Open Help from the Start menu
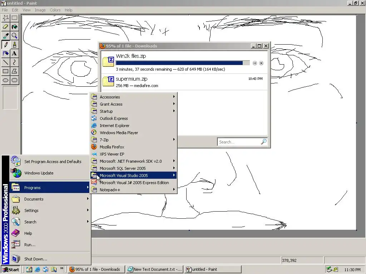366x274 pixels. pos(50,233)
